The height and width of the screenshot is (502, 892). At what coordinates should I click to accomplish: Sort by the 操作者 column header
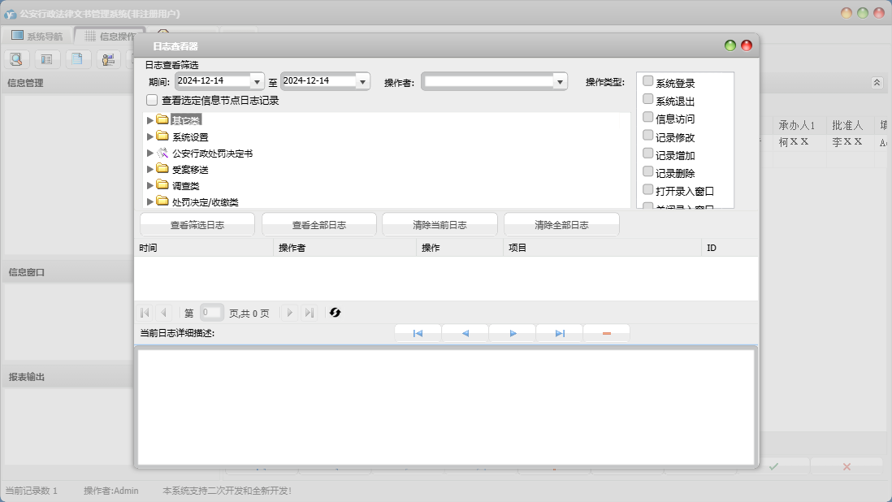pos(344,248)
